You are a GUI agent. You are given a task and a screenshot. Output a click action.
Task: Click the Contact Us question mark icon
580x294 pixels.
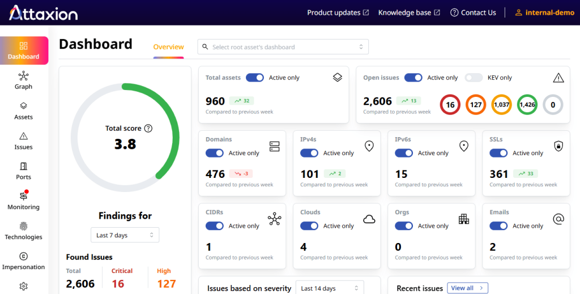click(454, 12)
